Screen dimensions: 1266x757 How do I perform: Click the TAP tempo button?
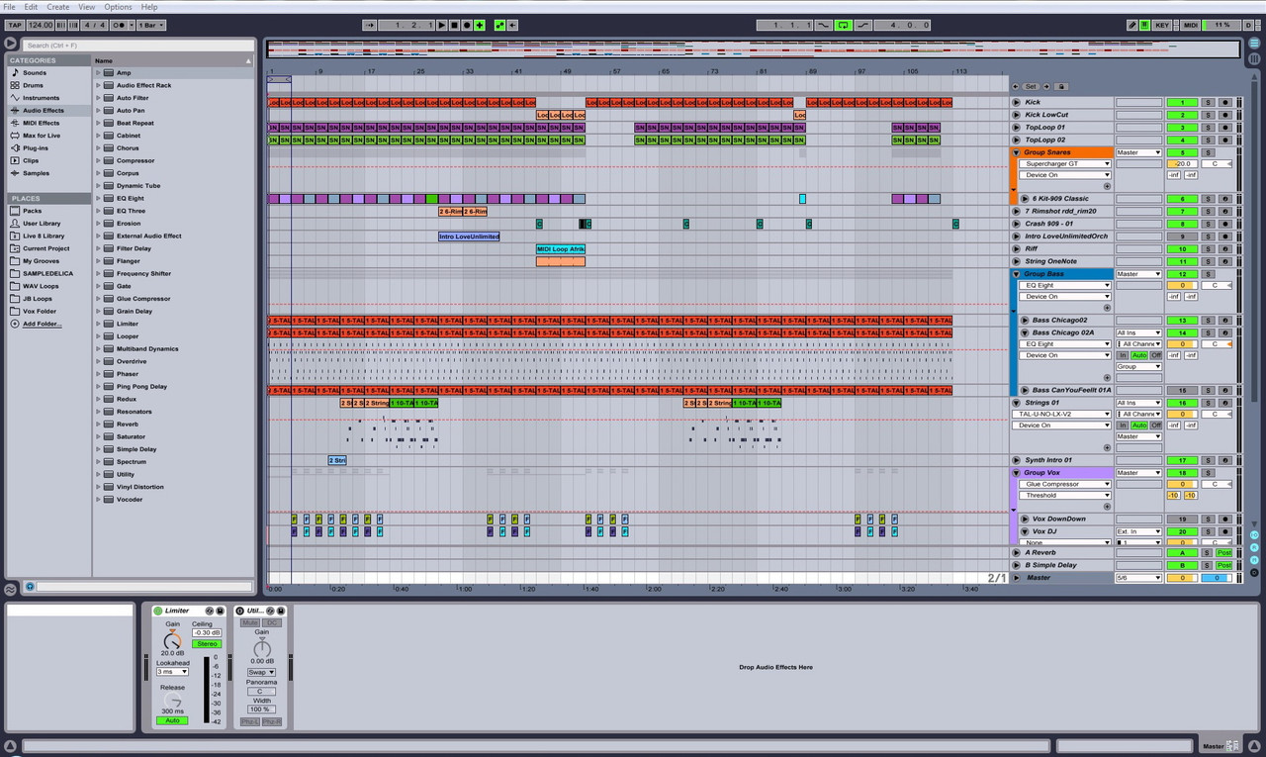(x=15, y=25)
